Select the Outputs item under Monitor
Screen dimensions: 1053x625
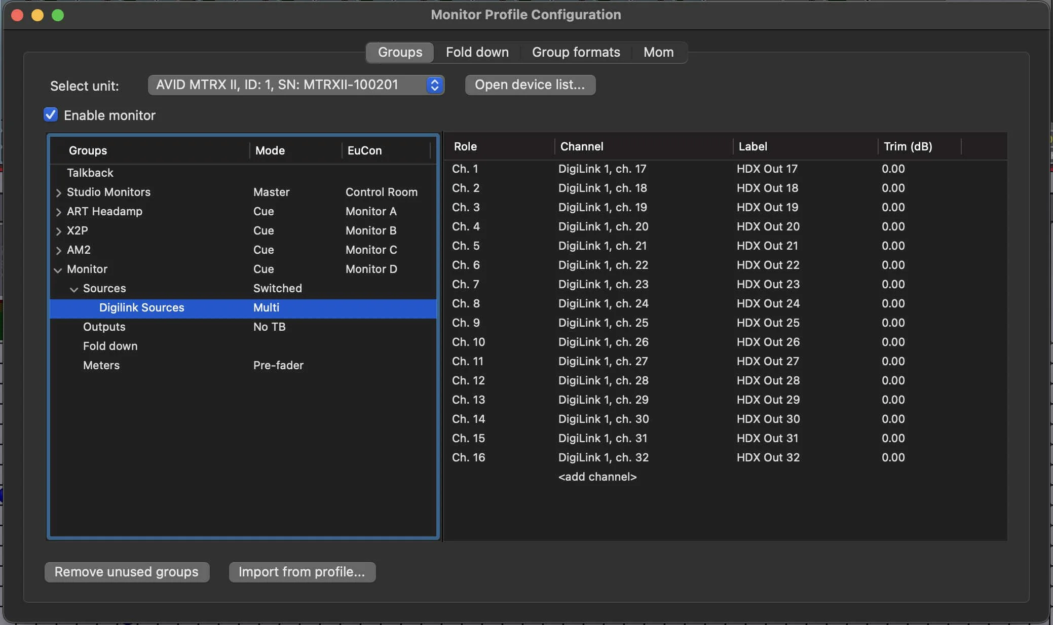point(104,327)
